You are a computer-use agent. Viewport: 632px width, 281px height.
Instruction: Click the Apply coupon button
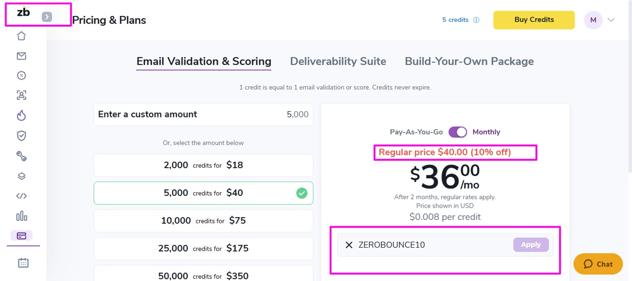[531, 245]
